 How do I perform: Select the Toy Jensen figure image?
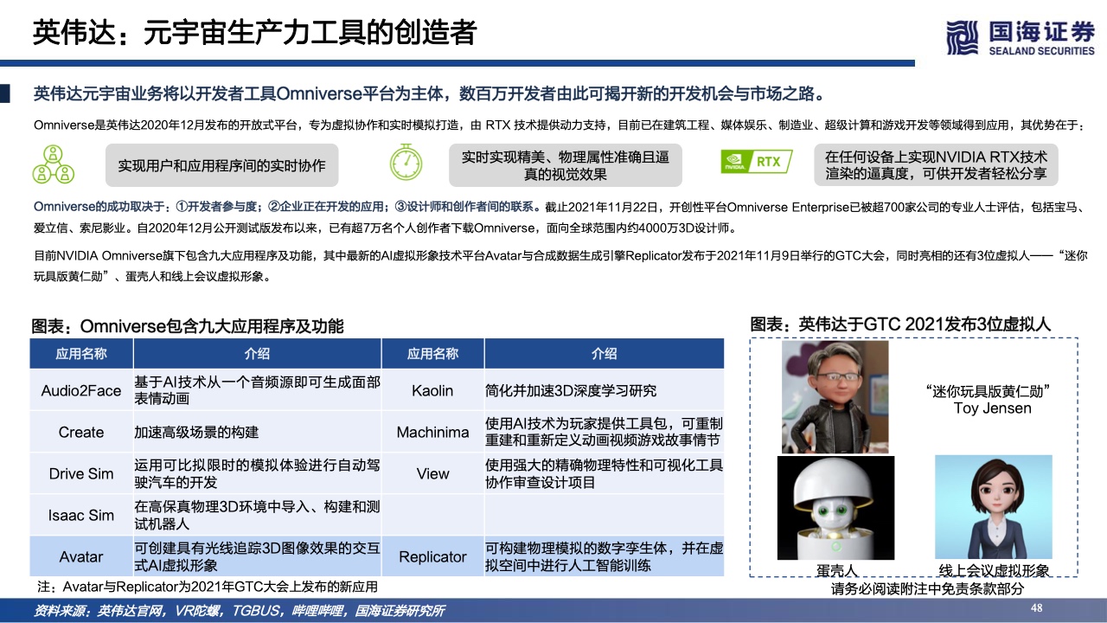tap(835, 396)
